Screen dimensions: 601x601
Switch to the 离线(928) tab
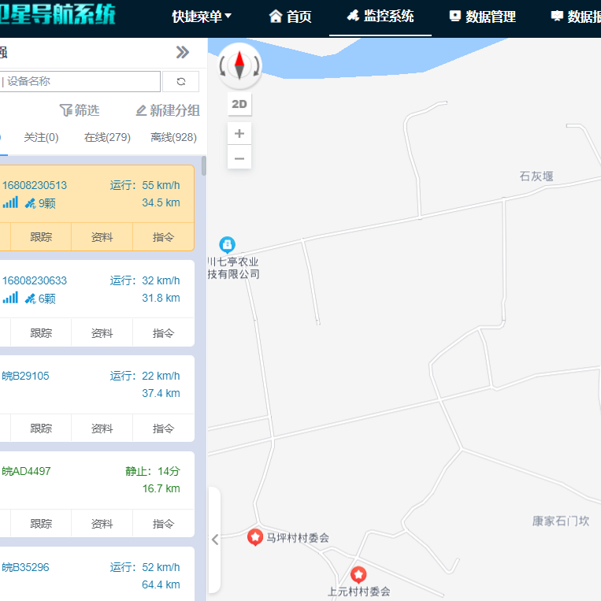click(x=173, y=137)
